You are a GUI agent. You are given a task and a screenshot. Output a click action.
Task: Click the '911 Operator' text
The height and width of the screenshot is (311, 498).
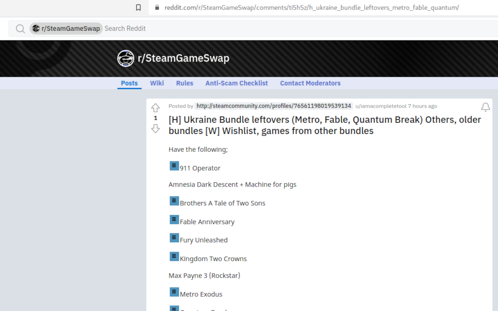200,168
